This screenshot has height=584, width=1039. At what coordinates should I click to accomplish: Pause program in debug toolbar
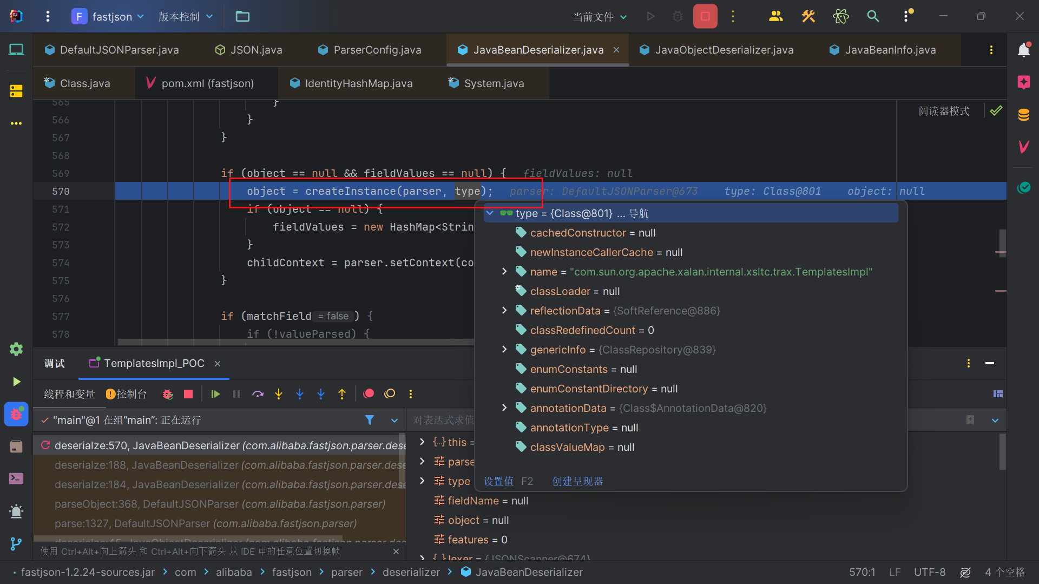pyautogui.click(x=236, y=394)
